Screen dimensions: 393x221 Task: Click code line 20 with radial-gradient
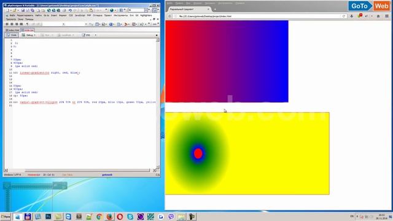85,102
